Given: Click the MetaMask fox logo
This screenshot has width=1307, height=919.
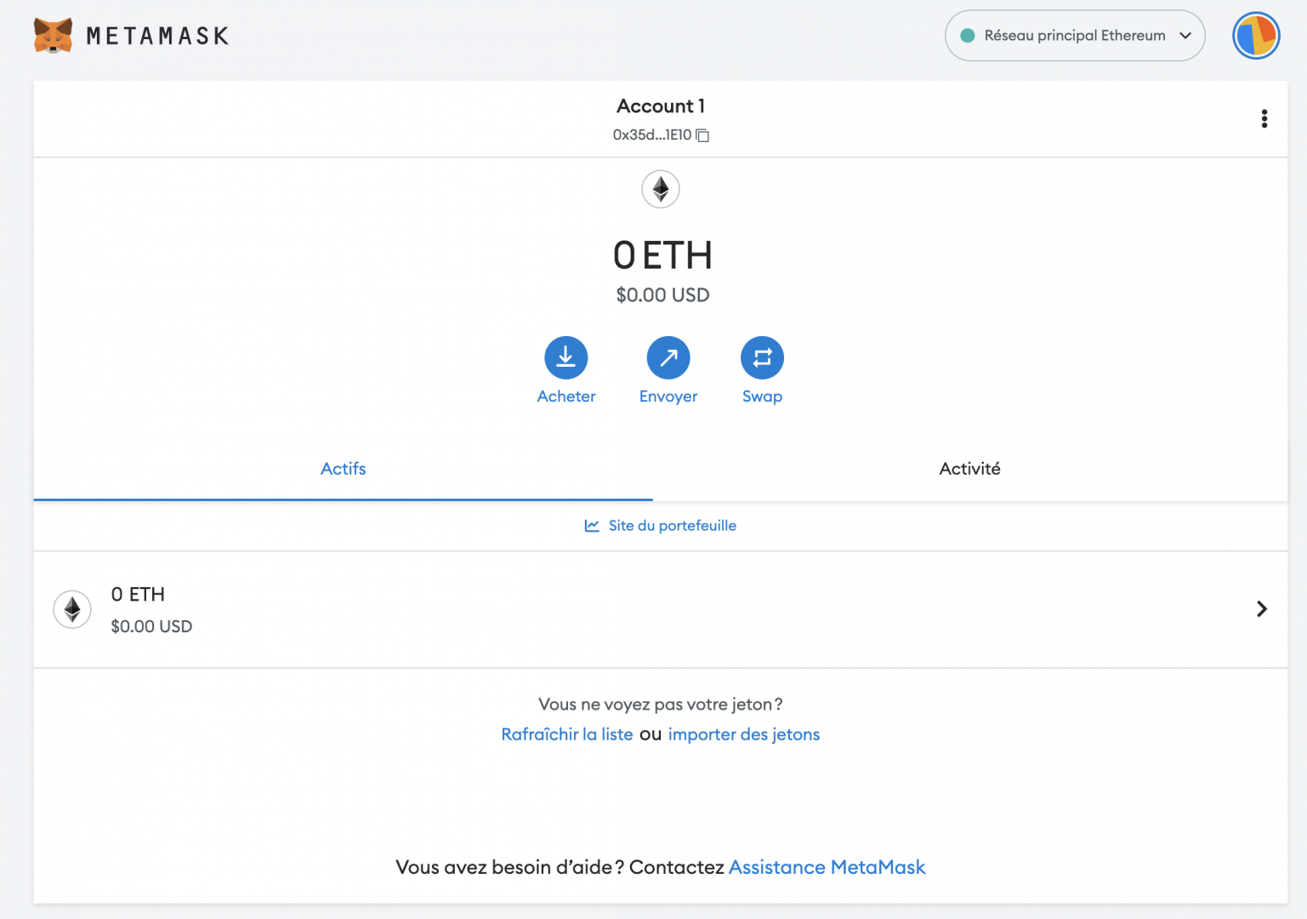Looking at the screenshot, I should pyautogui.click(x=53, y=36).
